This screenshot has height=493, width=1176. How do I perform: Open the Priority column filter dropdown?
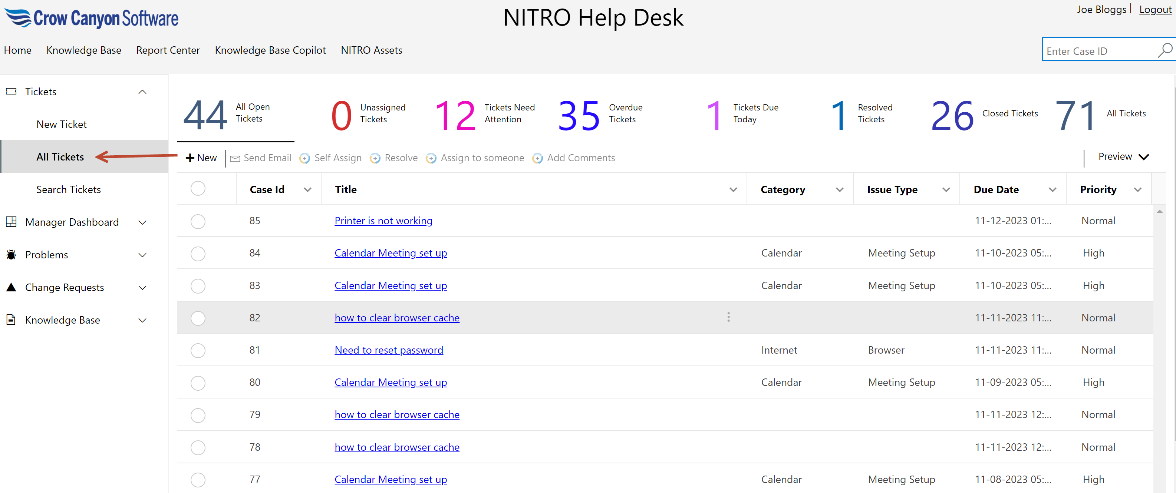pyautogui.click(x=1137, y=189)
